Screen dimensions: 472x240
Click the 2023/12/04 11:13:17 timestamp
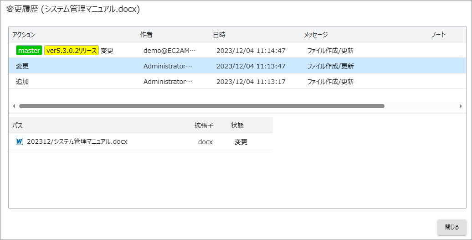251,82
